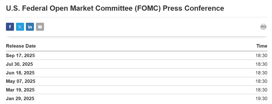Click the 18:30 time for Sep 17

point(261,55)
